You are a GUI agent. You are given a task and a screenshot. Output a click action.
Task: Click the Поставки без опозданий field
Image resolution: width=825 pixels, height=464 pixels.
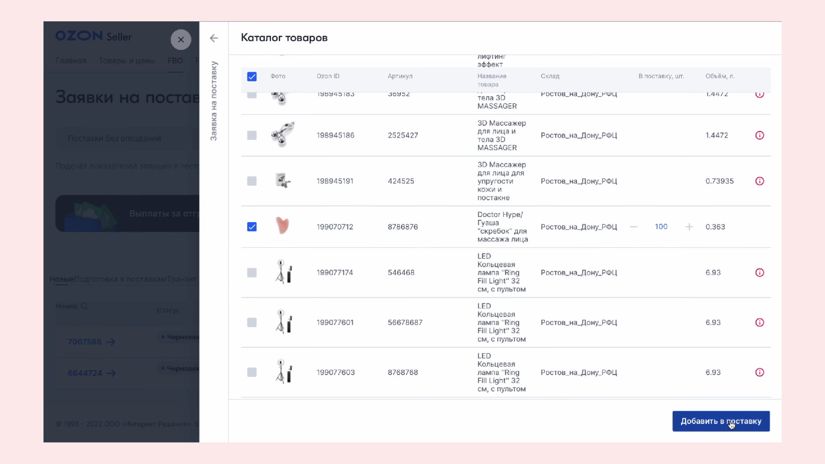(127, 138)
